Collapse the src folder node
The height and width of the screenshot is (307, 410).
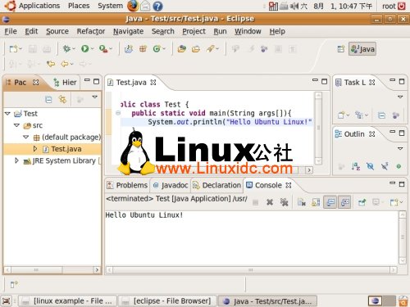click(16, 125)
